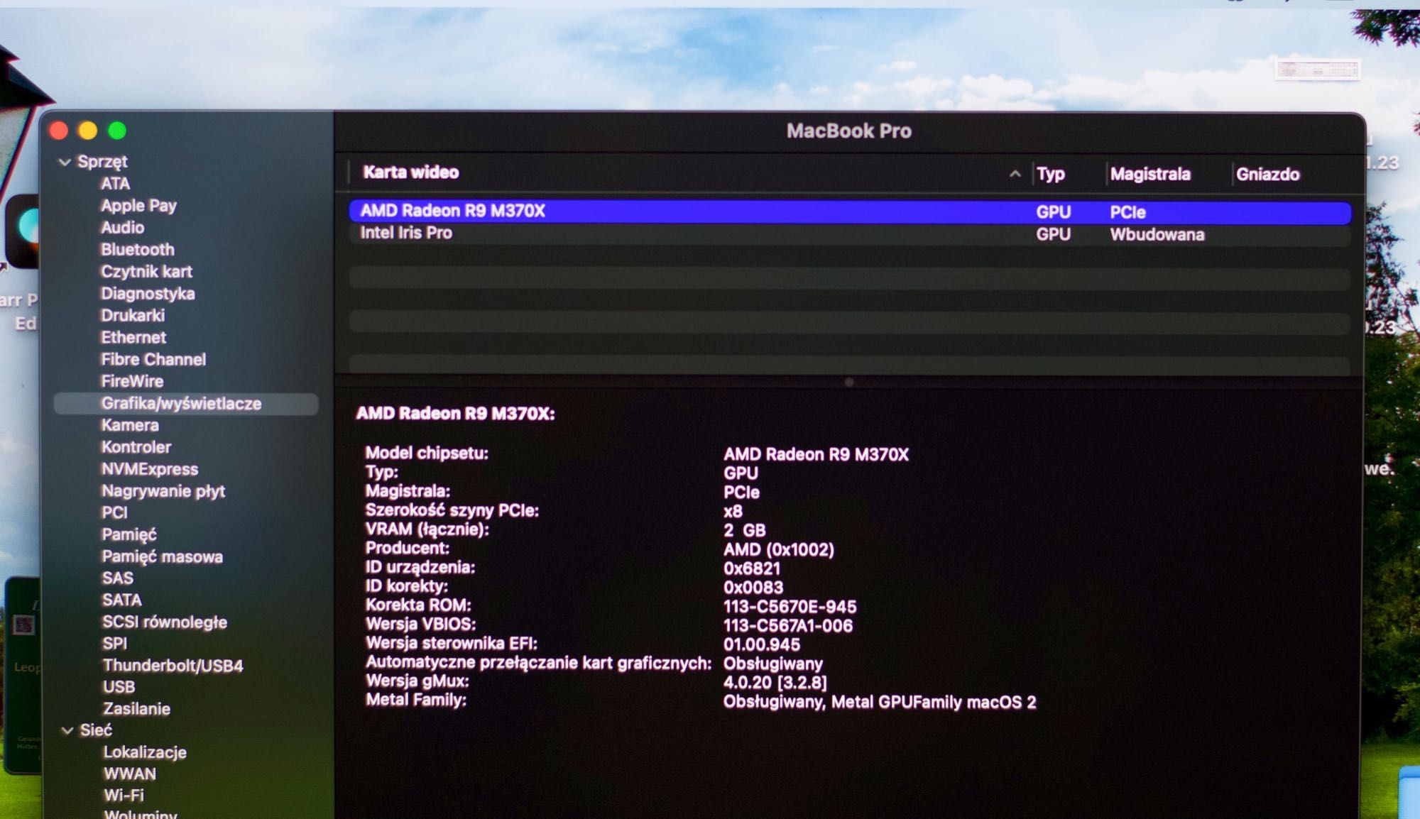The width and height of the screenshot is (1420, 819).
Task: Select SCSI równoległe sidebar entry
Action: tap(165, 622)
